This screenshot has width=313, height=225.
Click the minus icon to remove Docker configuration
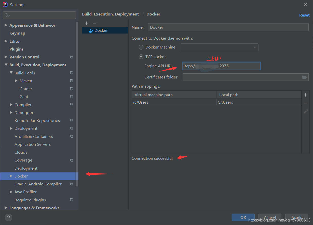(94, 23)
